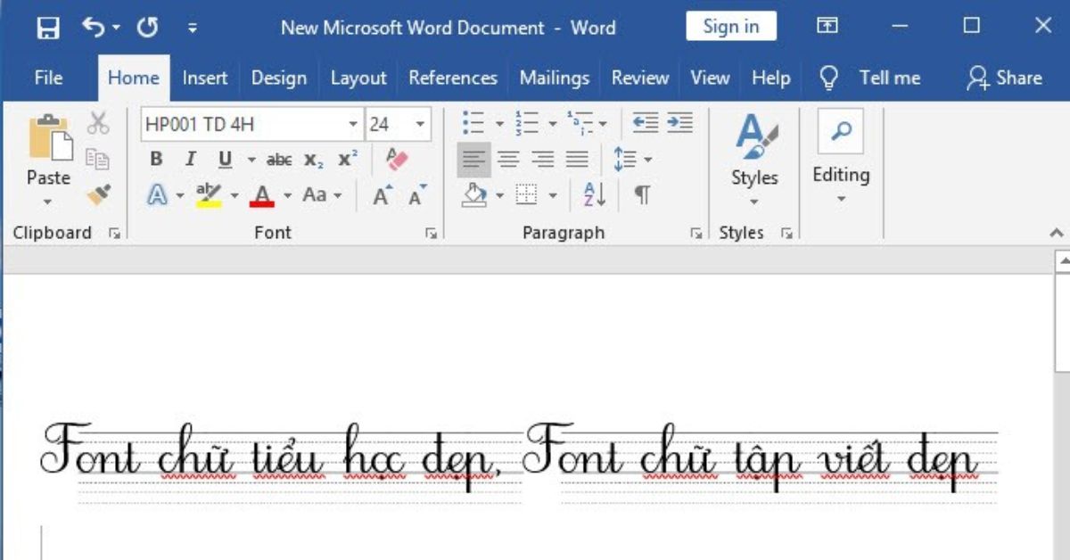Open the File menu

(48, 78)
